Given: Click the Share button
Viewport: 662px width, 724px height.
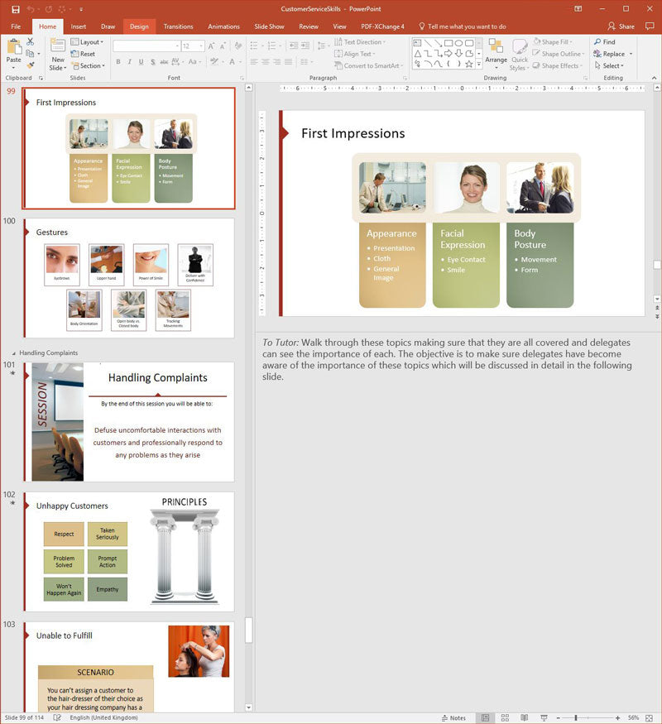Looking at the screenshot, I should pyautogui.click(x=621, y=26).
